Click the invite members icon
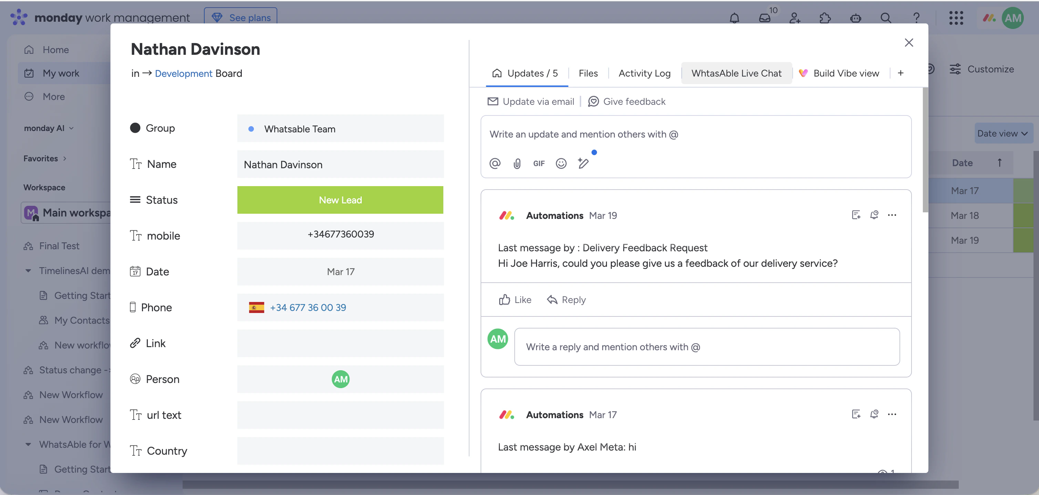This screenshot has width=1039, height=495. pyautogui.click(x=794, y=18)
